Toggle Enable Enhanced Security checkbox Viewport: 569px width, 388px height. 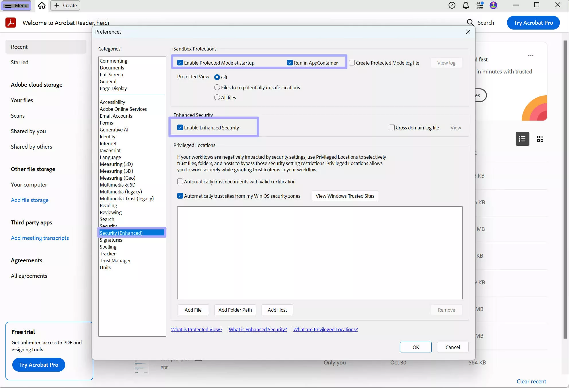[x=181, y=127]
